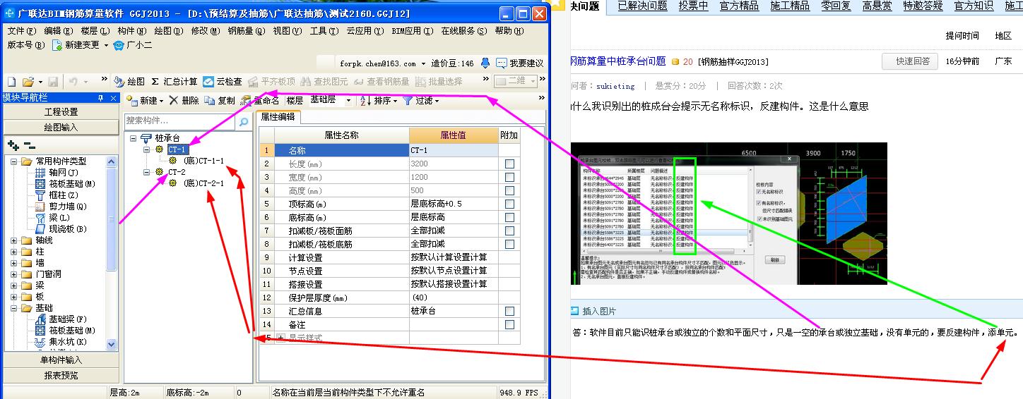The width and height of the screenshot is (1023, 399).
Task: Delete component with 删除 icon
Action: pyautogui.click(x=174, y=101)
